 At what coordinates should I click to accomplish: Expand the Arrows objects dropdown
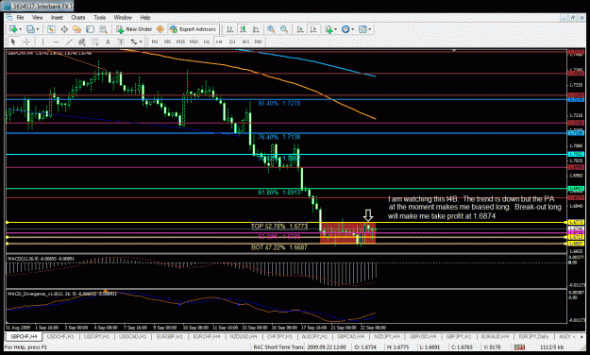(x=141, y=42)
